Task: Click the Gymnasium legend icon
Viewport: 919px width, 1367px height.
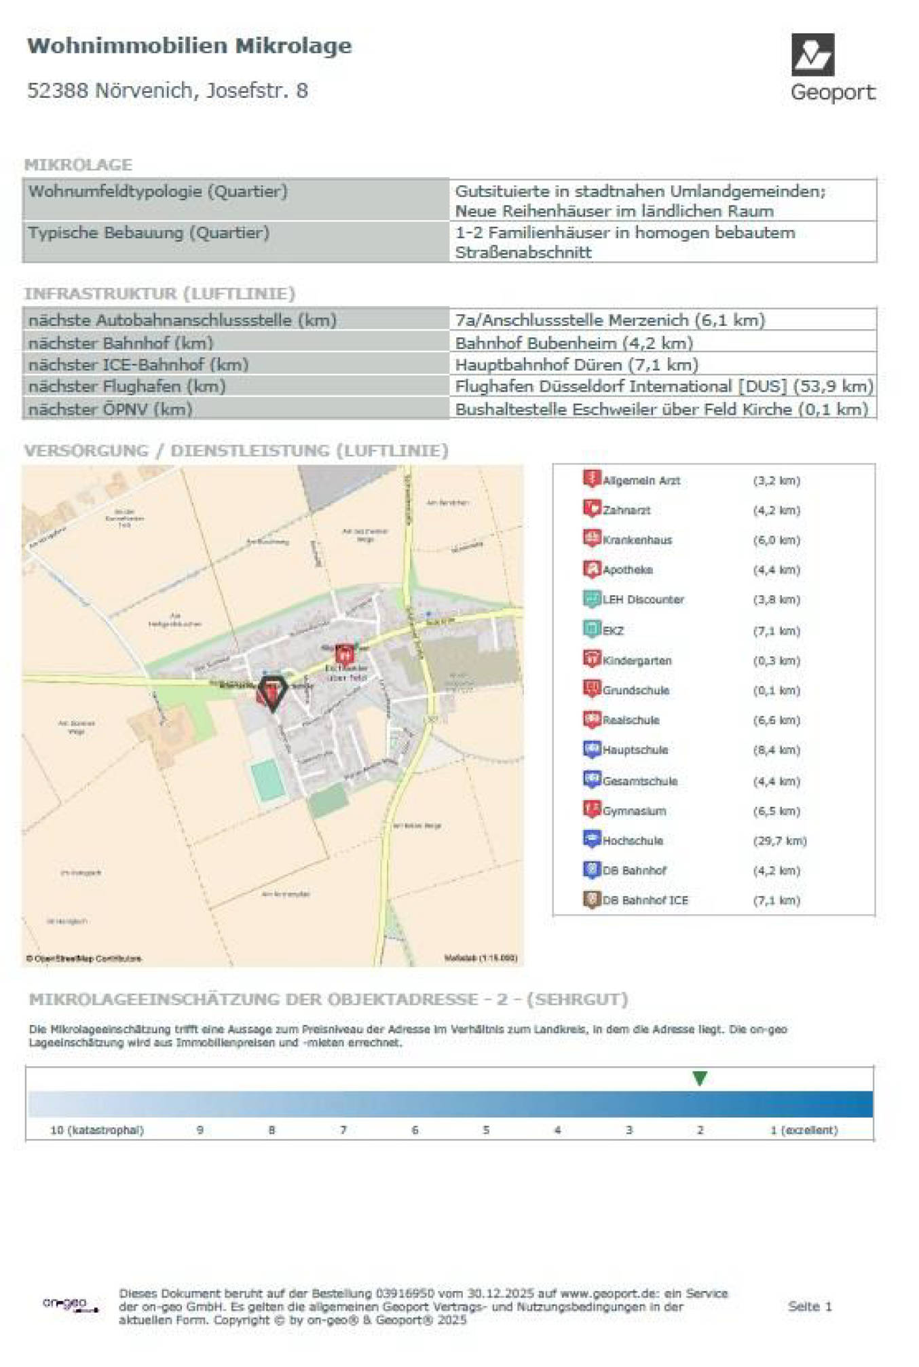Action: 592,809
